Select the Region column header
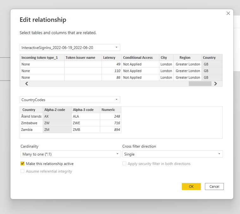The width and height of the screenshot is (240, 214). click(x=188, y=58)
